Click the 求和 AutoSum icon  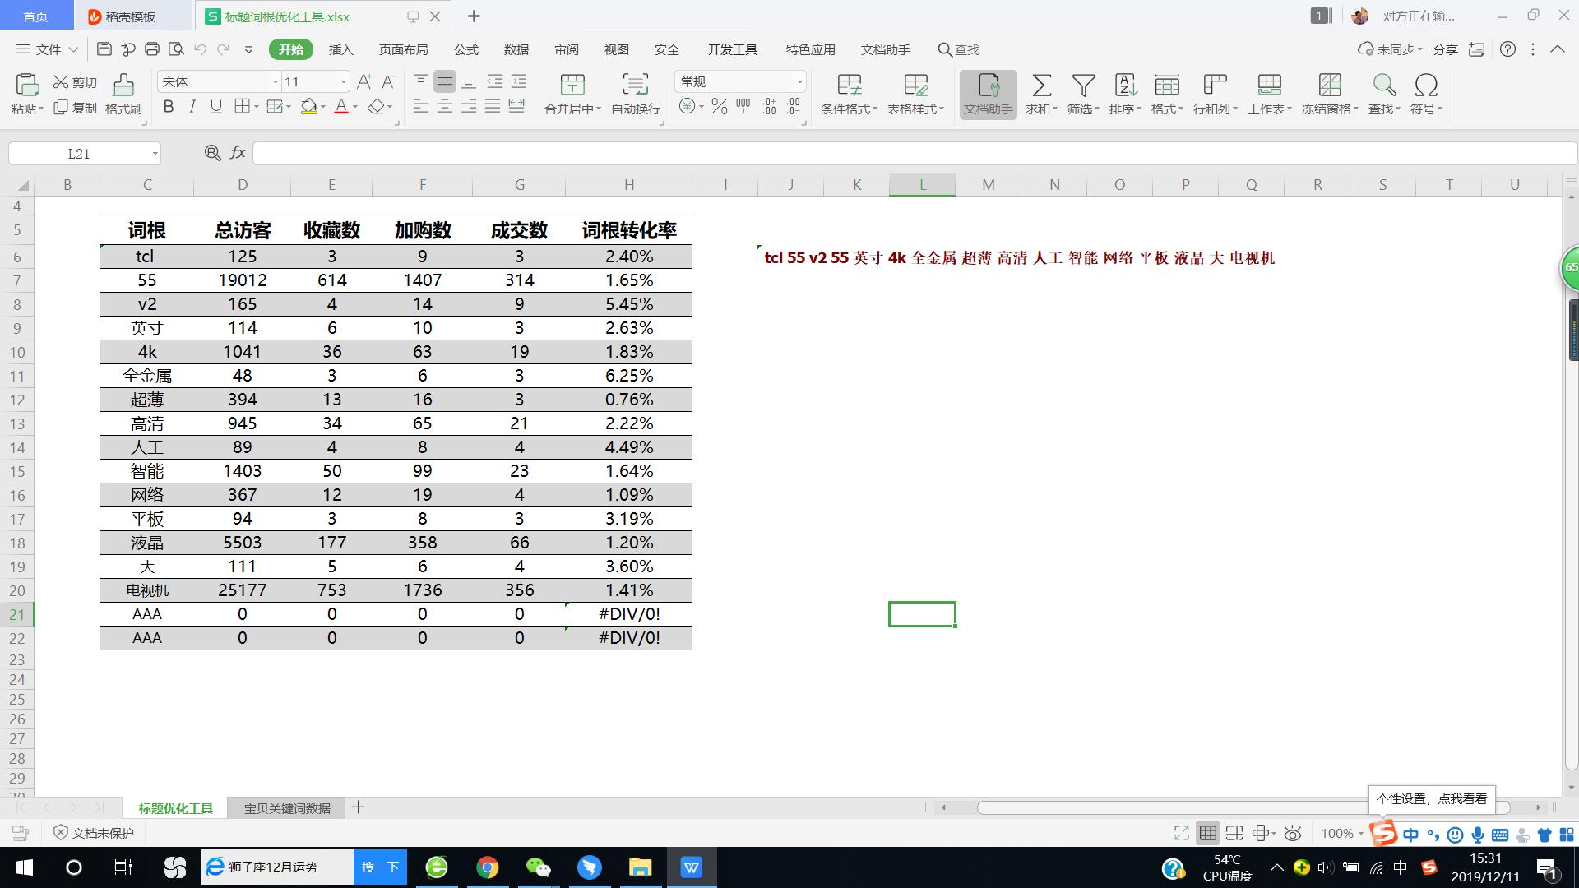[x=1041, y=93]
